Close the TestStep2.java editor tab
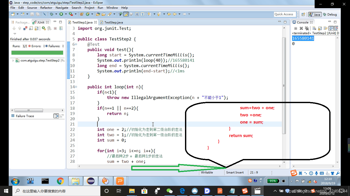This screenshot has width=350, height=196. (x=96, y=22)
